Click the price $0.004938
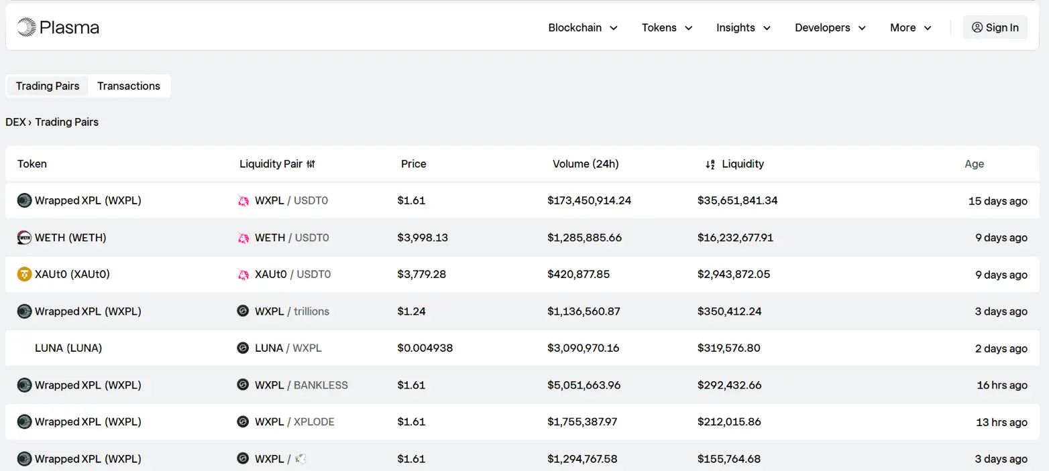This screenshot has height=471, width=1049. (425, 348)
